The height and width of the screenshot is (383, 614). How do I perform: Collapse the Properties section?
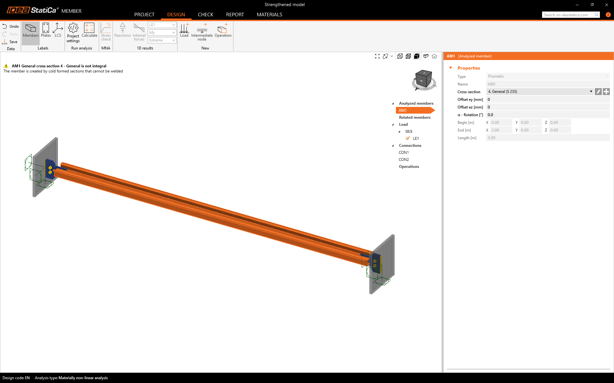(x=451, y=68)
